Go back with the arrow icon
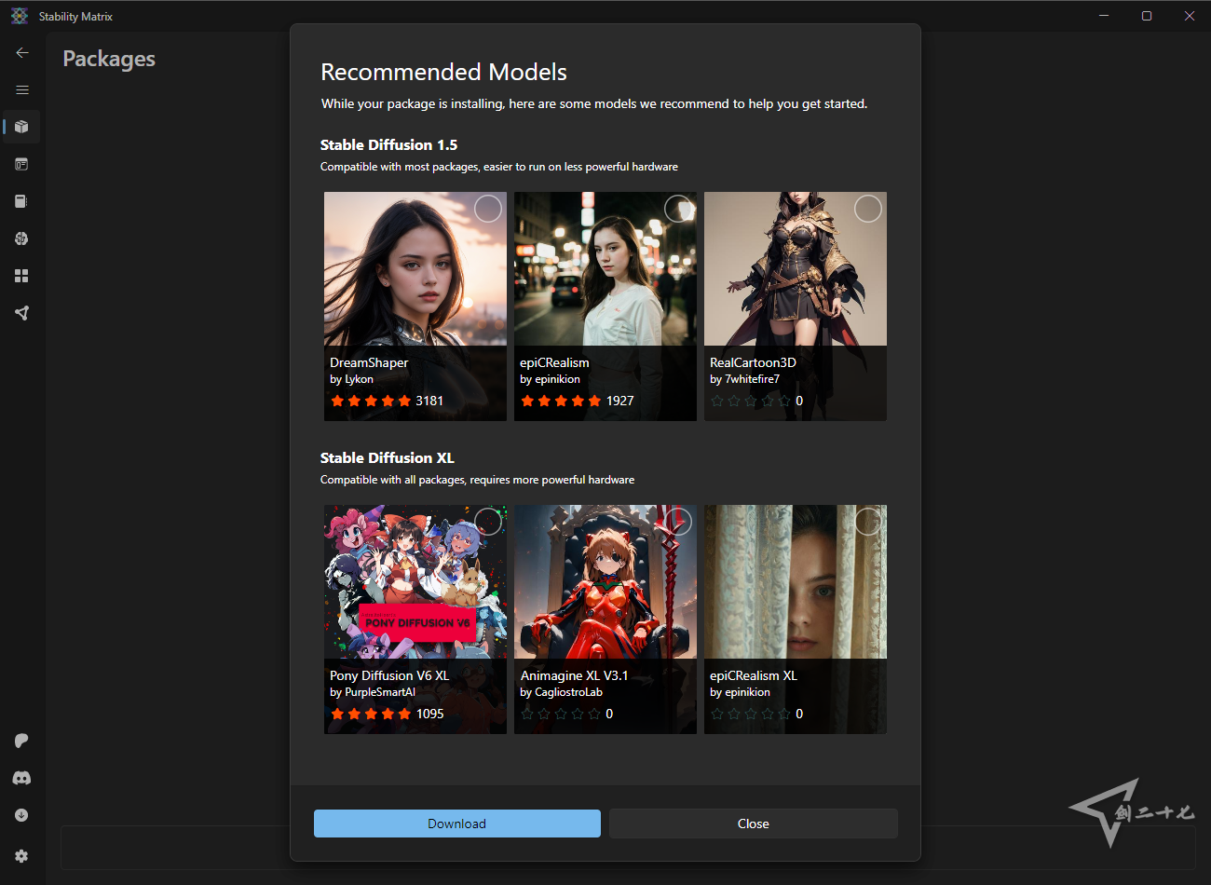1211x885 pixels. [22, 53]
